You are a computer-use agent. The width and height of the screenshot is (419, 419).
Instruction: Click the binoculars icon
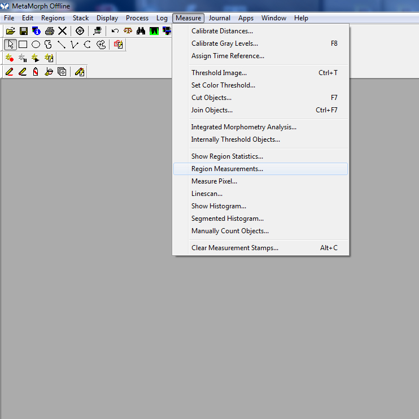pyautogui.click(x=141, y=31)
